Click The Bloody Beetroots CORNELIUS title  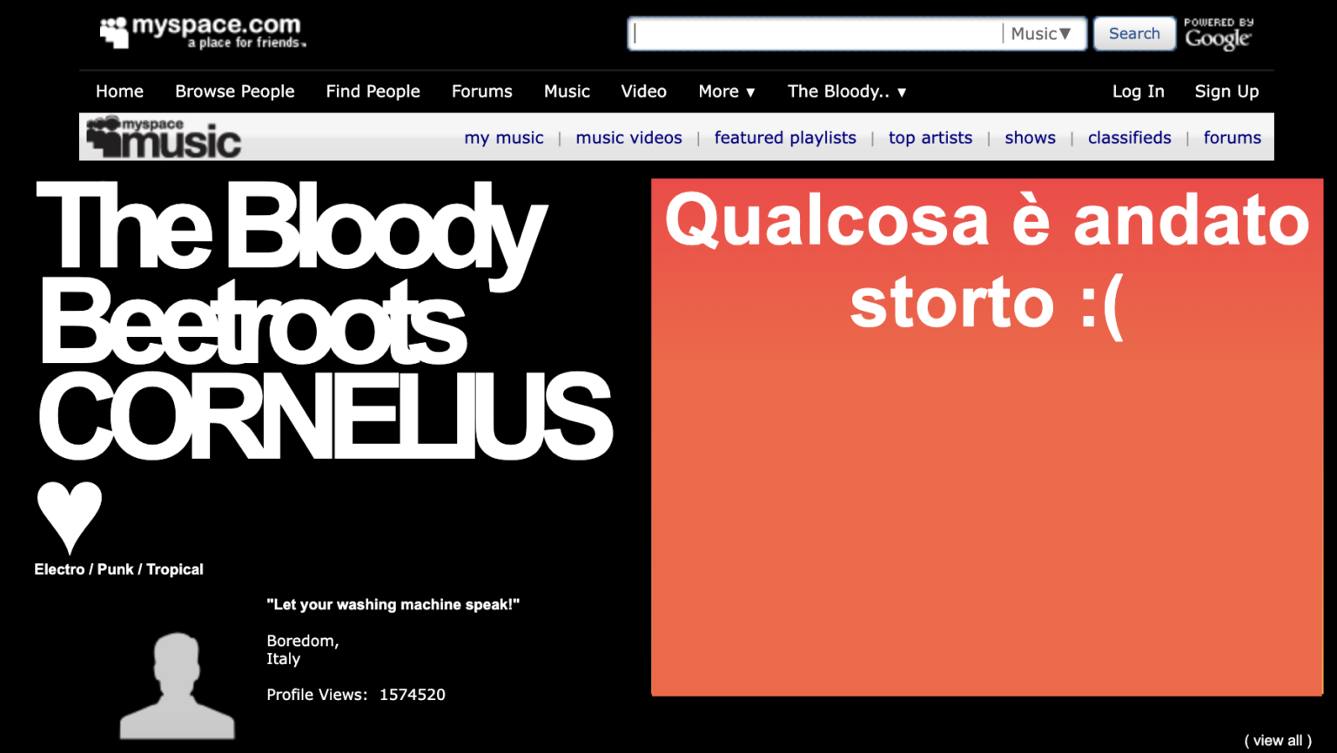click(324, 321)
